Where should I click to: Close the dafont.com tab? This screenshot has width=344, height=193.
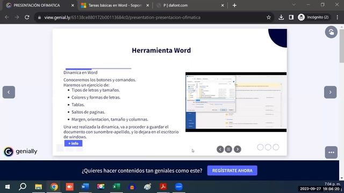pyautogui.click(x=223, y=5)
